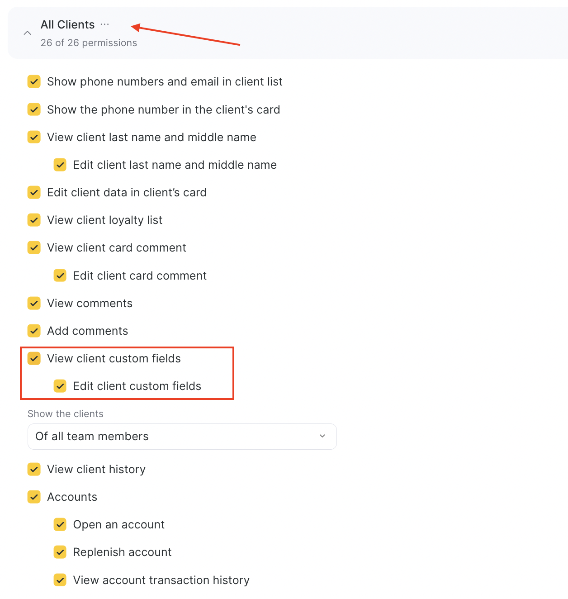568x599 pixels.
Task: Toggle Edit client data in client's card
Action: tap(34, 192)
